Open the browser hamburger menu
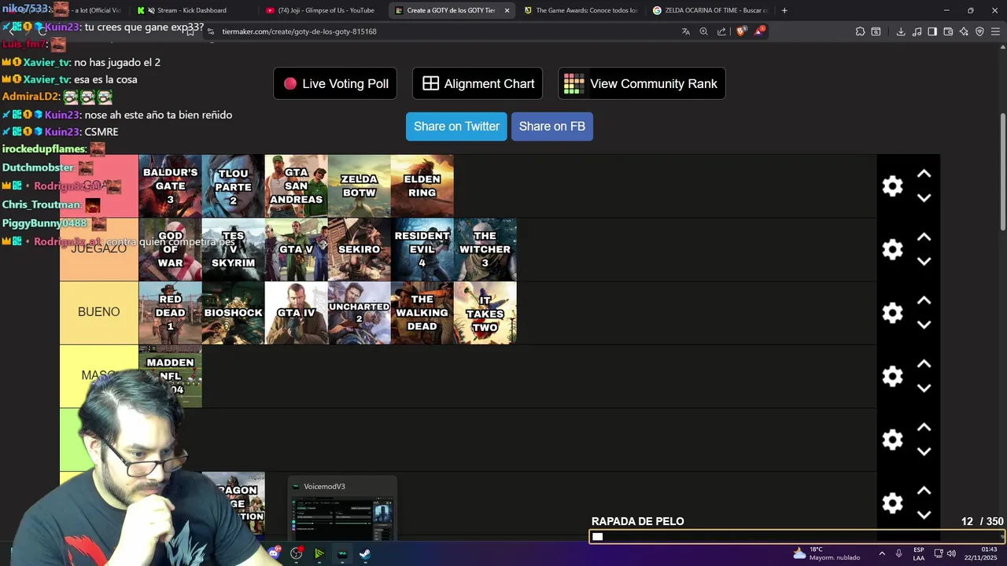 pyautogui.click(x=995, y=31)
